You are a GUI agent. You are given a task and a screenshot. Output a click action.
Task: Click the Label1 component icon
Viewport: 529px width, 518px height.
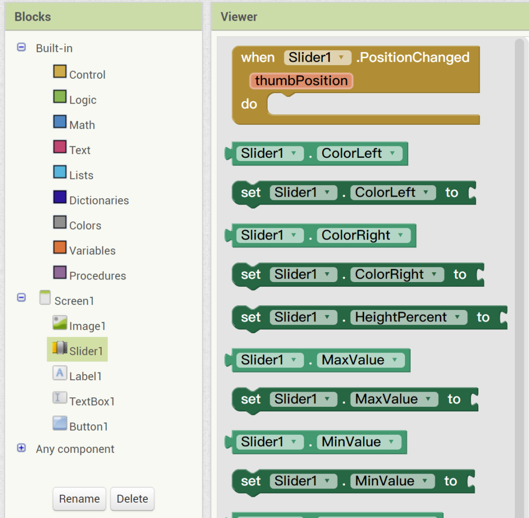point(60,374)
